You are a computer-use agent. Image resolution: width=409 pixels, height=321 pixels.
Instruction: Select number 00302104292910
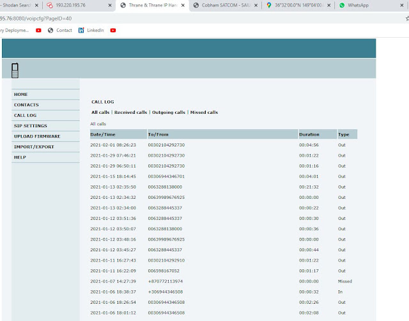[166, 260]
